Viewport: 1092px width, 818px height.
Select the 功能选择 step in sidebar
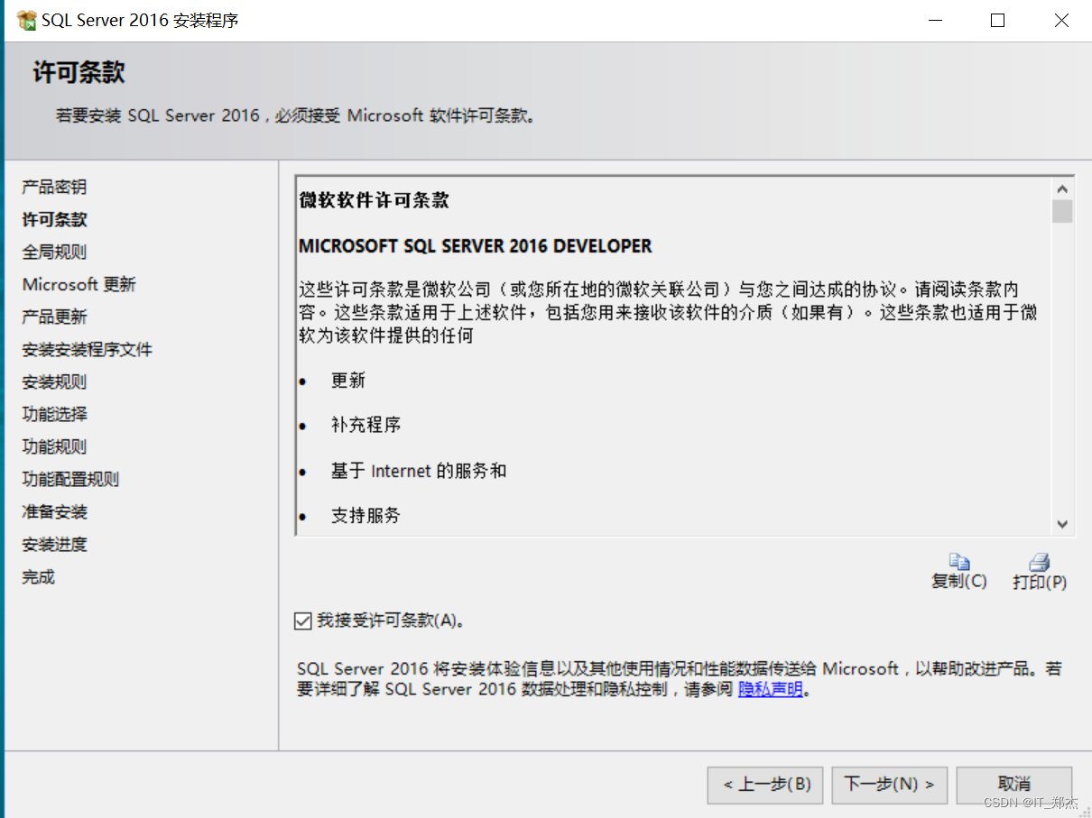point(54,415)
